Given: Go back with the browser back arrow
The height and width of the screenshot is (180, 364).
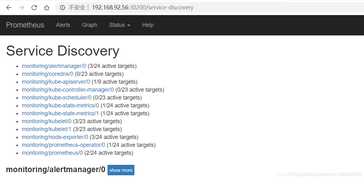Looking at the screenshot, I should tap(9, 8).
